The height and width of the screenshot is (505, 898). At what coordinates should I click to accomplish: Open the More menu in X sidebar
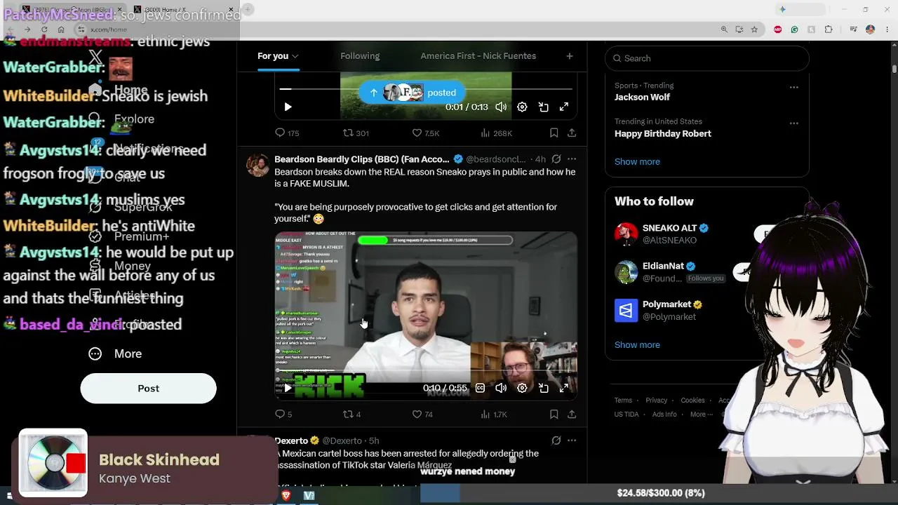click(x=116, y=354)
